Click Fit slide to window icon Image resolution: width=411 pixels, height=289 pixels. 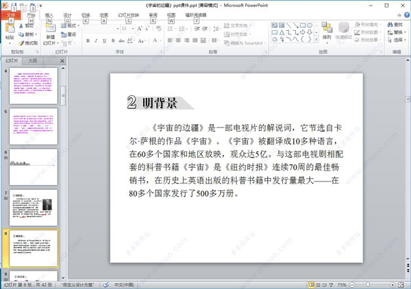tap(401, 285)
